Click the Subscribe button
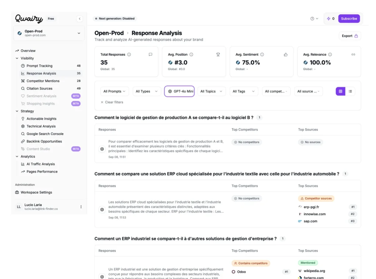The image size is (376, 279). click(x=349, y=18)
